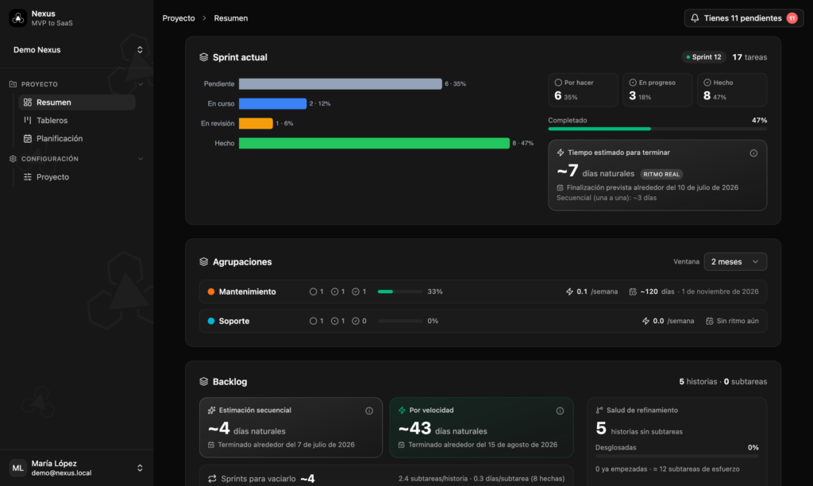Screen dimensions: 813x486
Task: Click the En progreso stat card
Action: coord(657,90)
